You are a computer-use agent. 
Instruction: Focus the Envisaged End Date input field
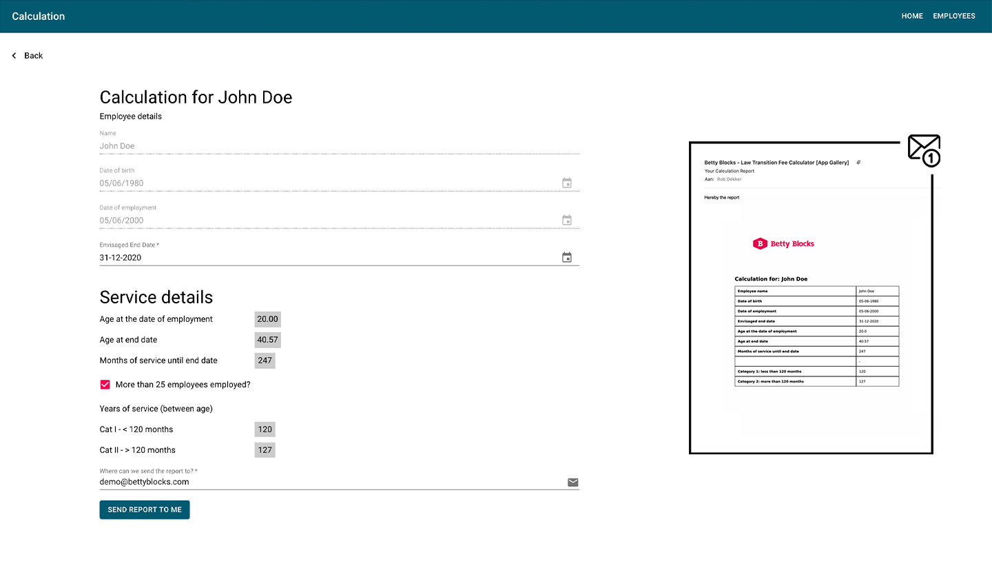coord(324,258)
